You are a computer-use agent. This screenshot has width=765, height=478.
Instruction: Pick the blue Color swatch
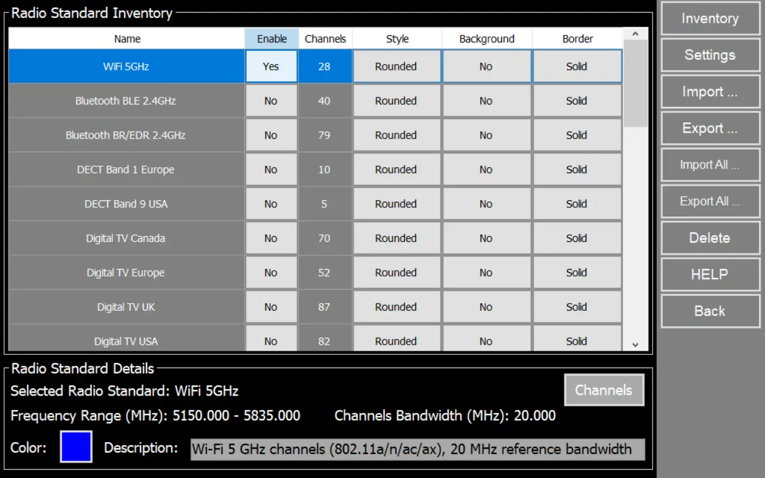76,447
